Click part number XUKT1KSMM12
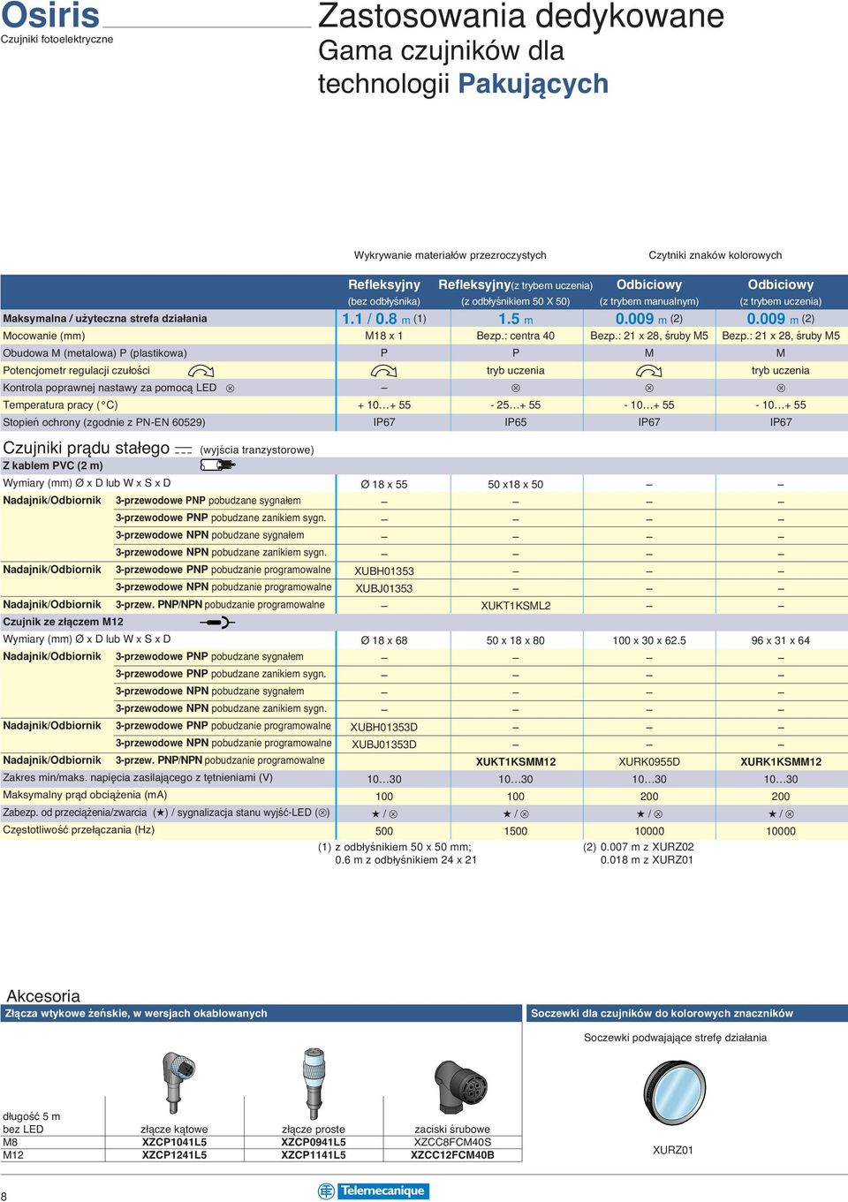The image size is (848, 1202). [516, 761]
